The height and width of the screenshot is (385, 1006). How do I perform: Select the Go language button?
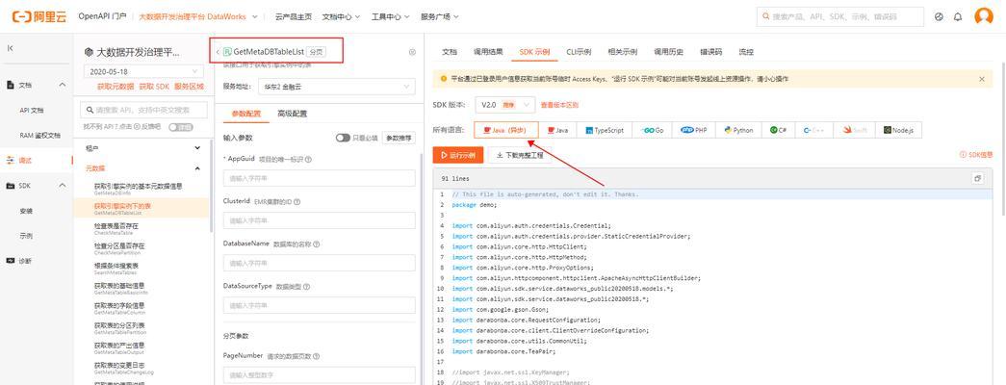[653, 130]
